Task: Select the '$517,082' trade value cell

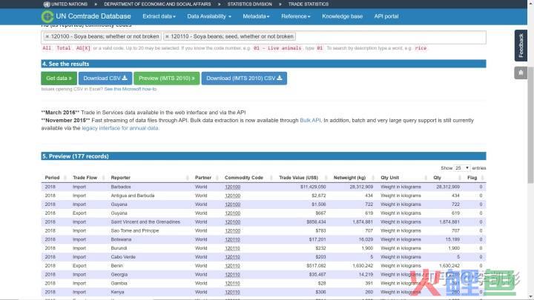Action: 316,266
